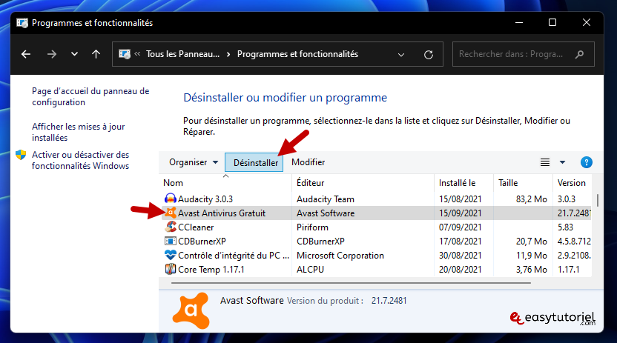Image resolution: width=617 pixels, height=343 pixels.
Task: Click product version 21.7.2481 in details pane
Action: 389,301
